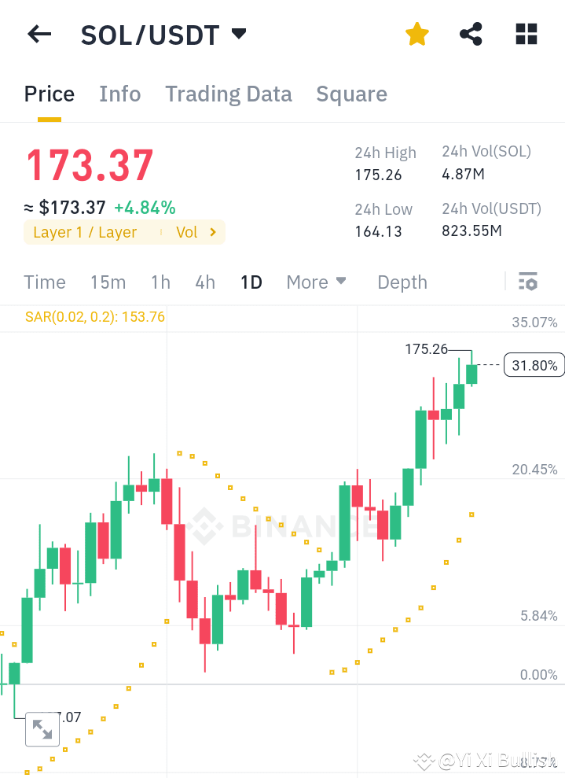The height and width of the screenshot is (778, 565).
Task: View the Depth chart
Action: [x=402, y=282]
